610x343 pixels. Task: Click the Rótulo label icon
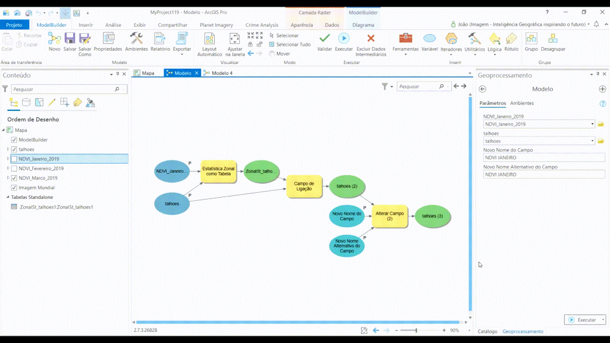[511, 39]
